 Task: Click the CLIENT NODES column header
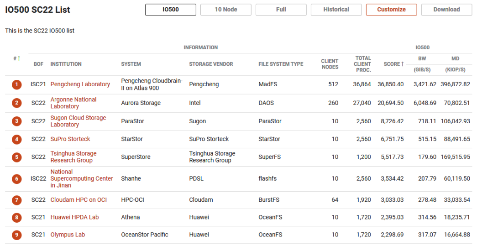(x=330, y=64)
